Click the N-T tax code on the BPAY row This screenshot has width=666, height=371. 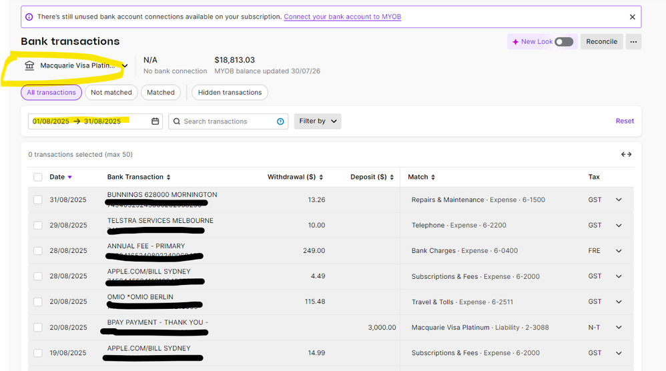point(594,327)
